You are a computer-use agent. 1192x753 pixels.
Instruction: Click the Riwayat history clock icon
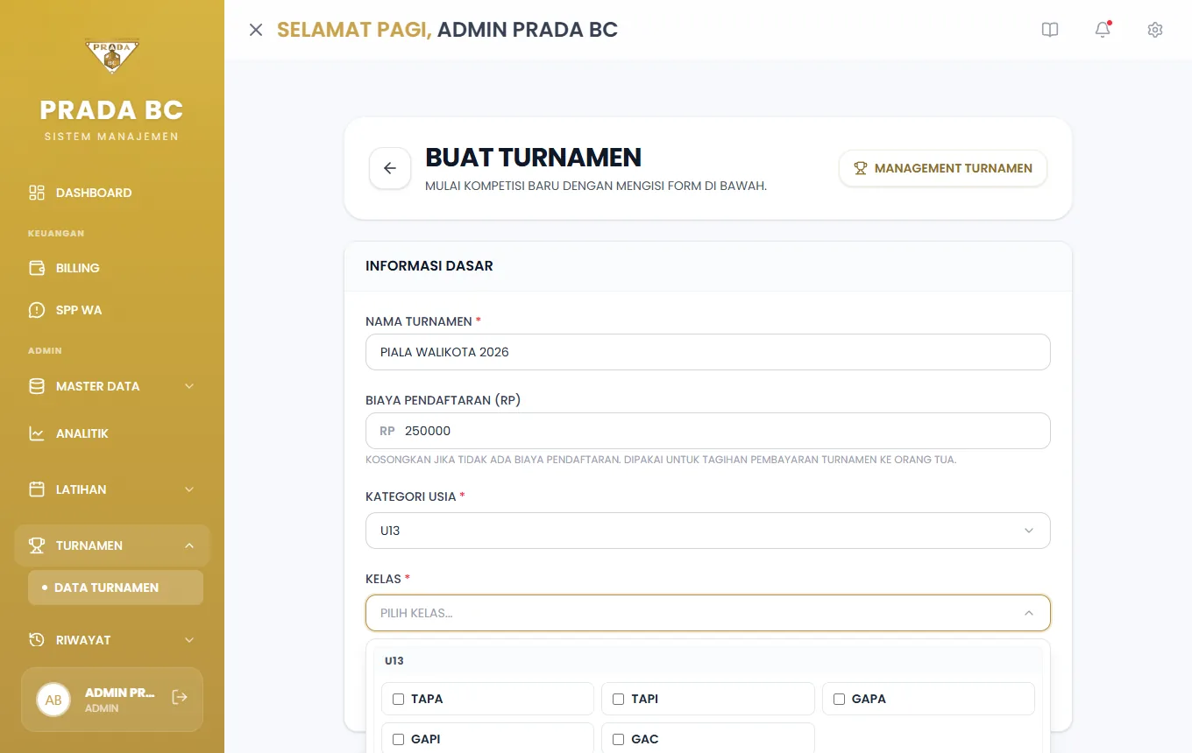(37, 640)
